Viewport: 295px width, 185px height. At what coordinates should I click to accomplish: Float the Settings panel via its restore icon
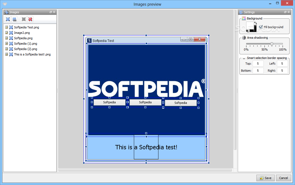(x=285, y=12)
